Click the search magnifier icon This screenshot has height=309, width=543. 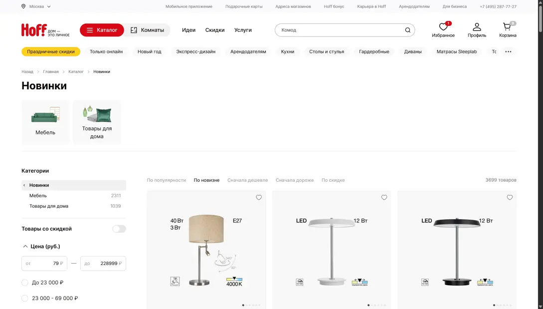pyautogui.click(x=407, y=30)
